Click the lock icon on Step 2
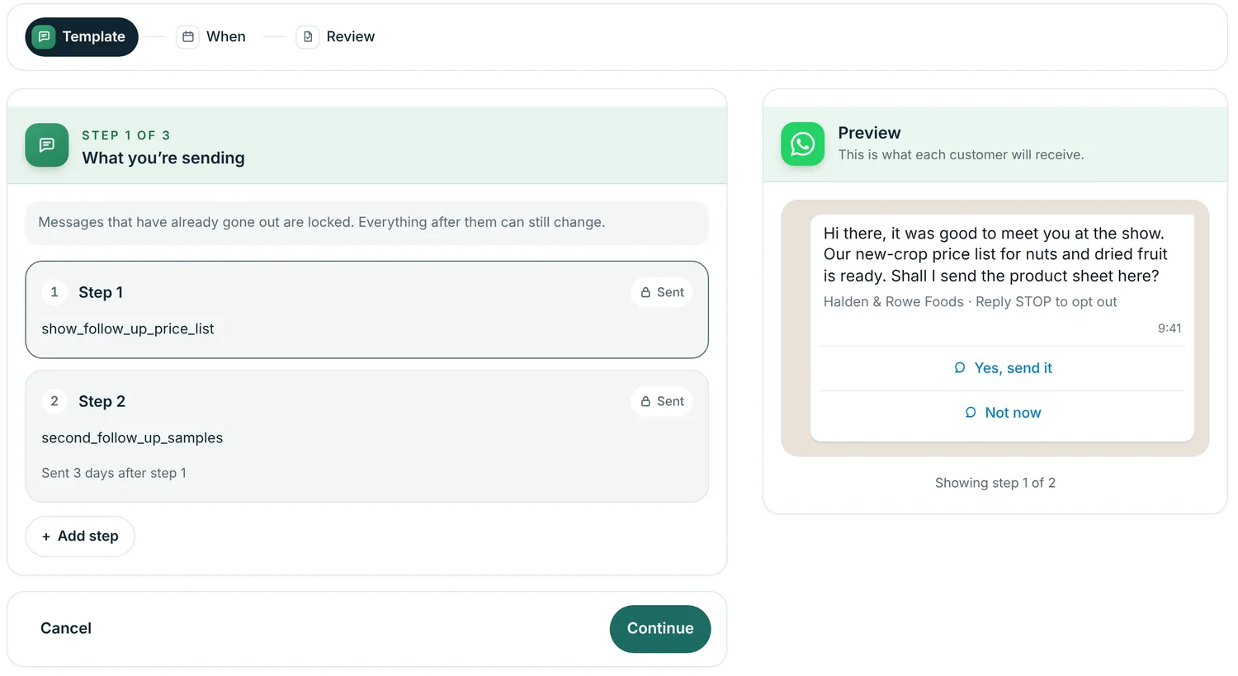The image size is (1238, 676). coord(645,401)
